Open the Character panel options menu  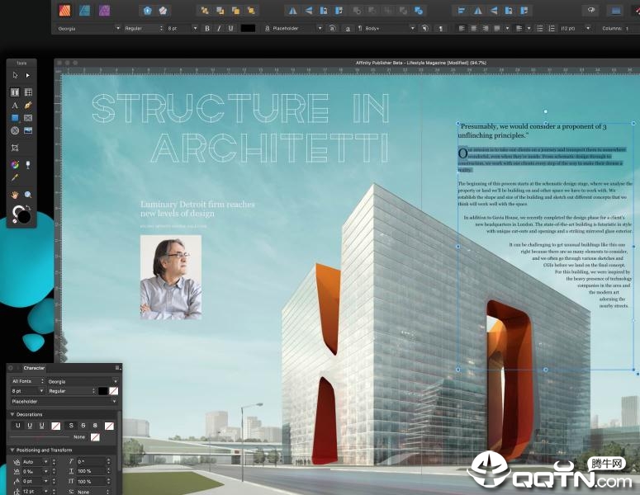(117, 368)
